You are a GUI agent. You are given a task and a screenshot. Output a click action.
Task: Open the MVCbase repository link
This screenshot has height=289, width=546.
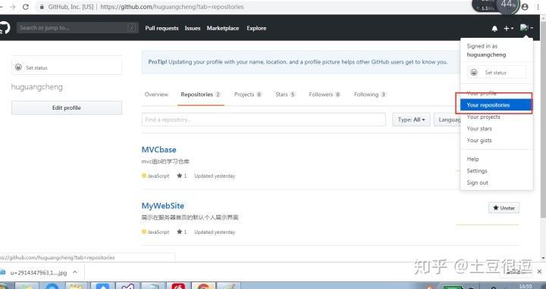click(158, 150)
